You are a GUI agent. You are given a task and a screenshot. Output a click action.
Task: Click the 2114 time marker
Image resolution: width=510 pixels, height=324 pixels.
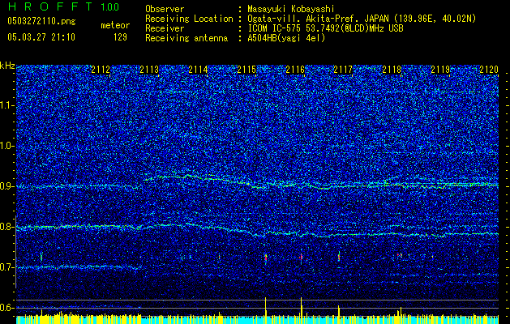(x=198, y=70)
